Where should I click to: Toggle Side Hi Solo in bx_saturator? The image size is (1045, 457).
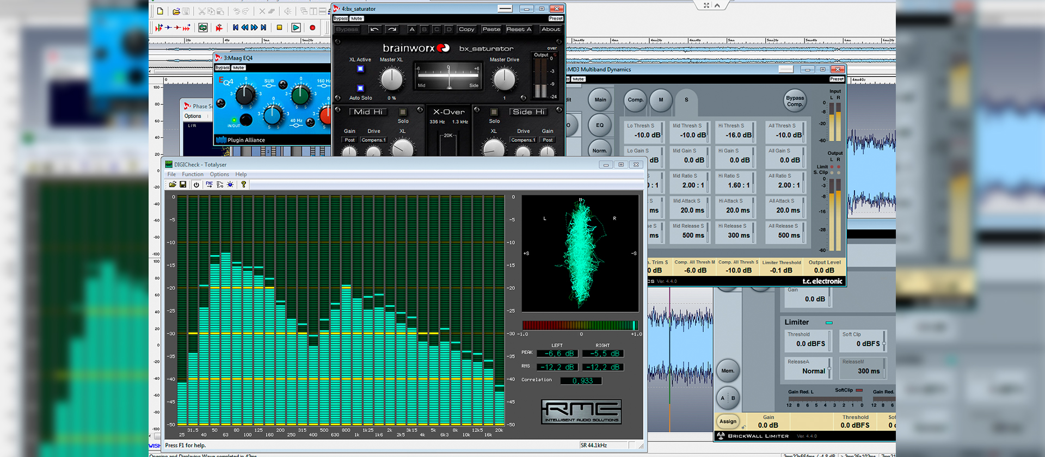click(x=494, y=112)
